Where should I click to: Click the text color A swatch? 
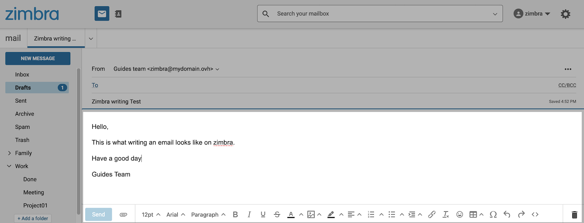coord(291,215)
